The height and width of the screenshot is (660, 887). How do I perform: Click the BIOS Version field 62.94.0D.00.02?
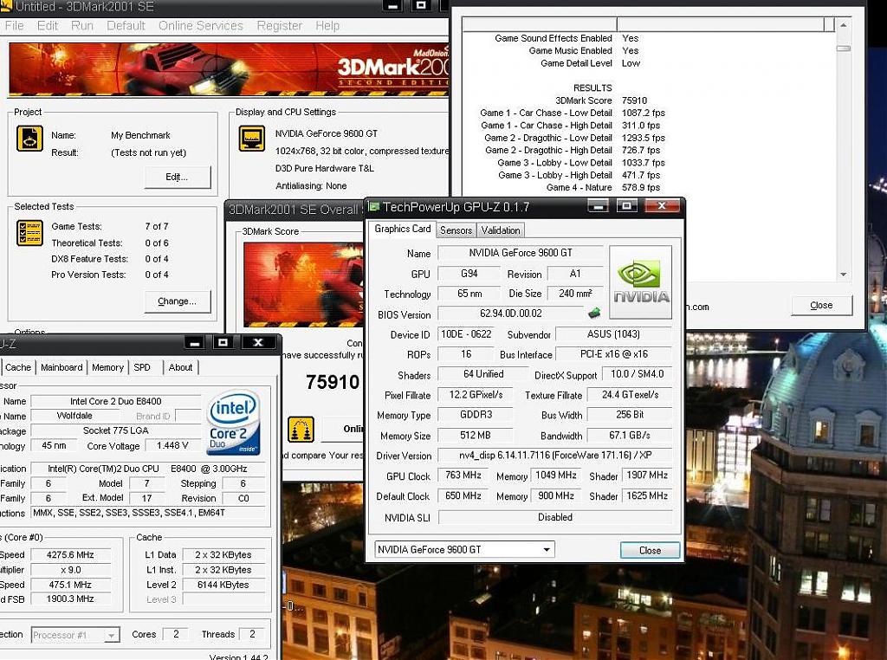point(511,314)
